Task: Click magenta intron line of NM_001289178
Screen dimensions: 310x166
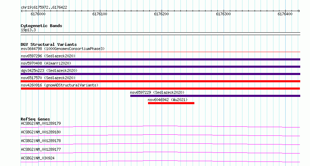Action: [x=160, y=143]
